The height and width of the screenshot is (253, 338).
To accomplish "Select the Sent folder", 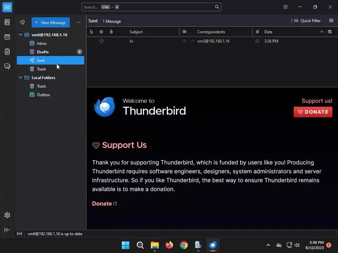I will (51, 61).
